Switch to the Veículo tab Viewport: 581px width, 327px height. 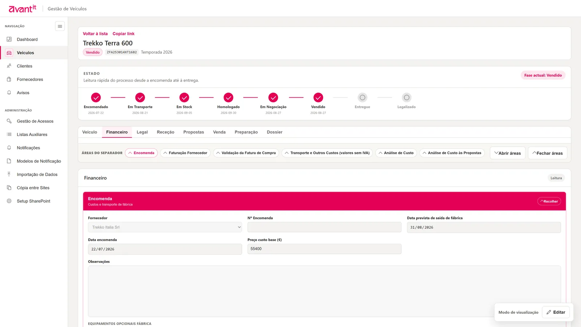[90, 132]
